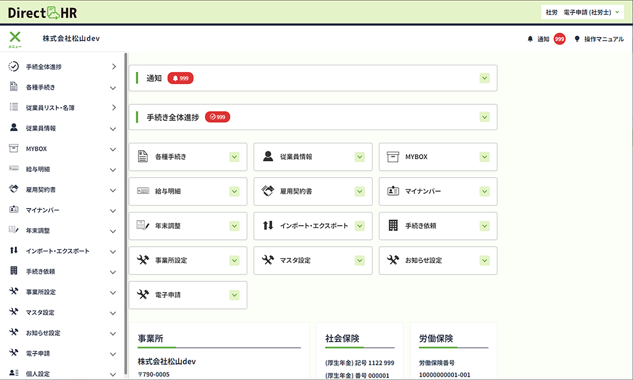Click the 電子申請 card button
633x380 pixels.
pyautogui.click(x=188, y=295)
